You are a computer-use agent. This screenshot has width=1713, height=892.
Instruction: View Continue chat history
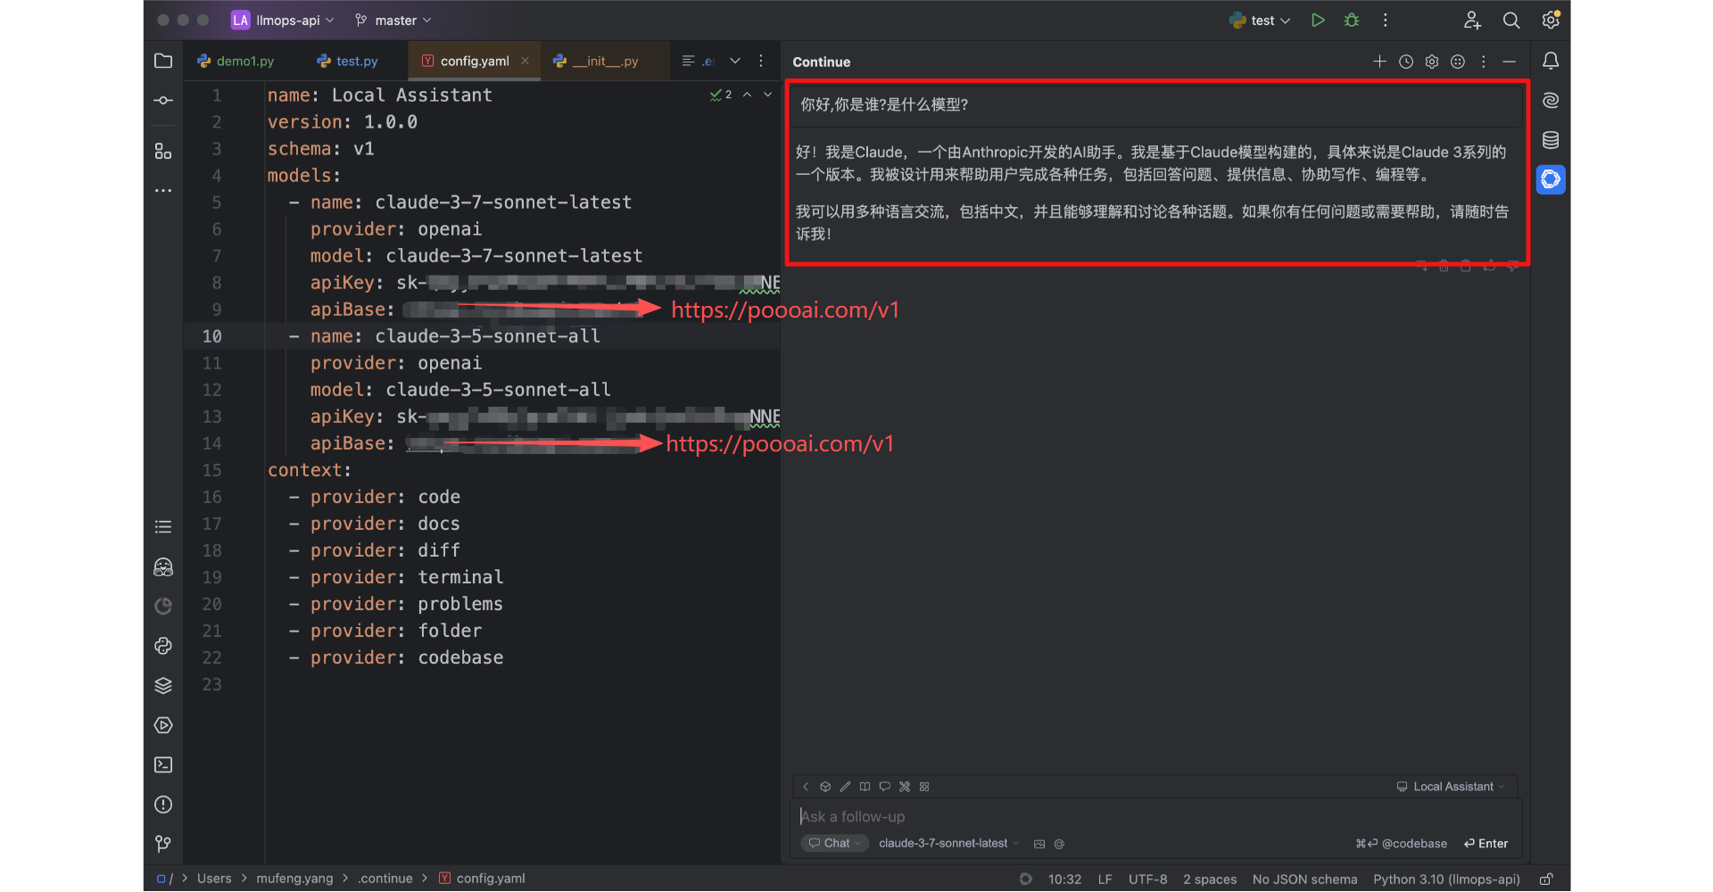point(1406,62)
